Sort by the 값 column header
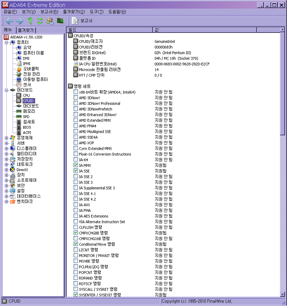 click(x=204, y=30)
